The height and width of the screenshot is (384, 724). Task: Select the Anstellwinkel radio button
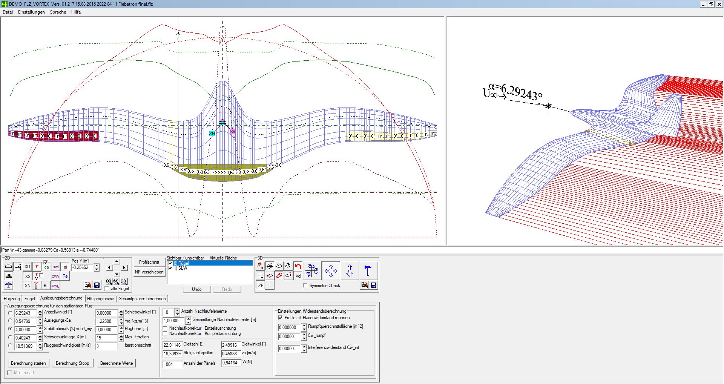[x=10, y=313]
